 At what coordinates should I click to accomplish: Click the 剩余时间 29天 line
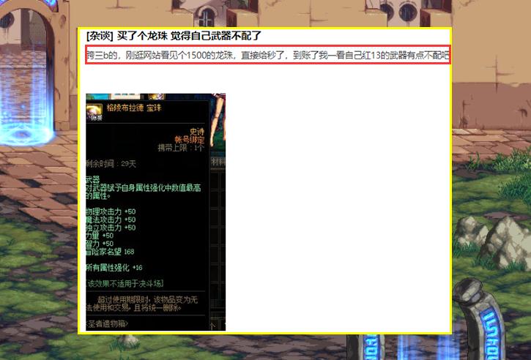click(111, 163)
